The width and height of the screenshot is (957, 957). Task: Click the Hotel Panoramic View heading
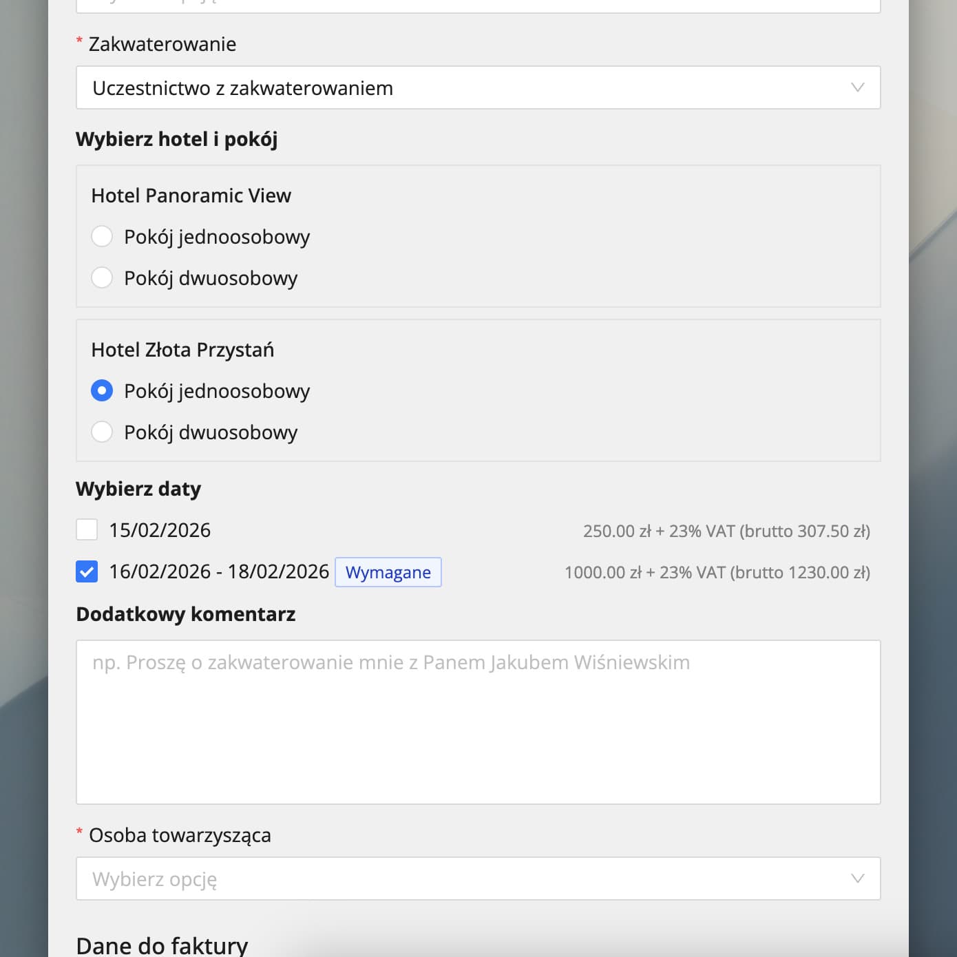coord(191,196)
